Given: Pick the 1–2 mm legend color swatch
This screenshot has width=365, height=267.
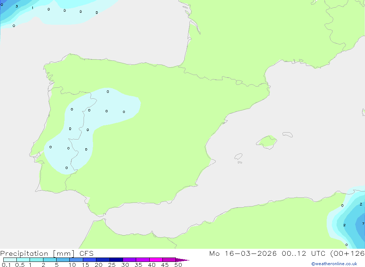Looking at the screenshot, I should 36,260.
